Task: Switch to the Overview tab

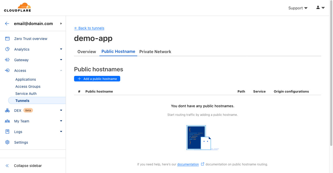Action: 87,52
